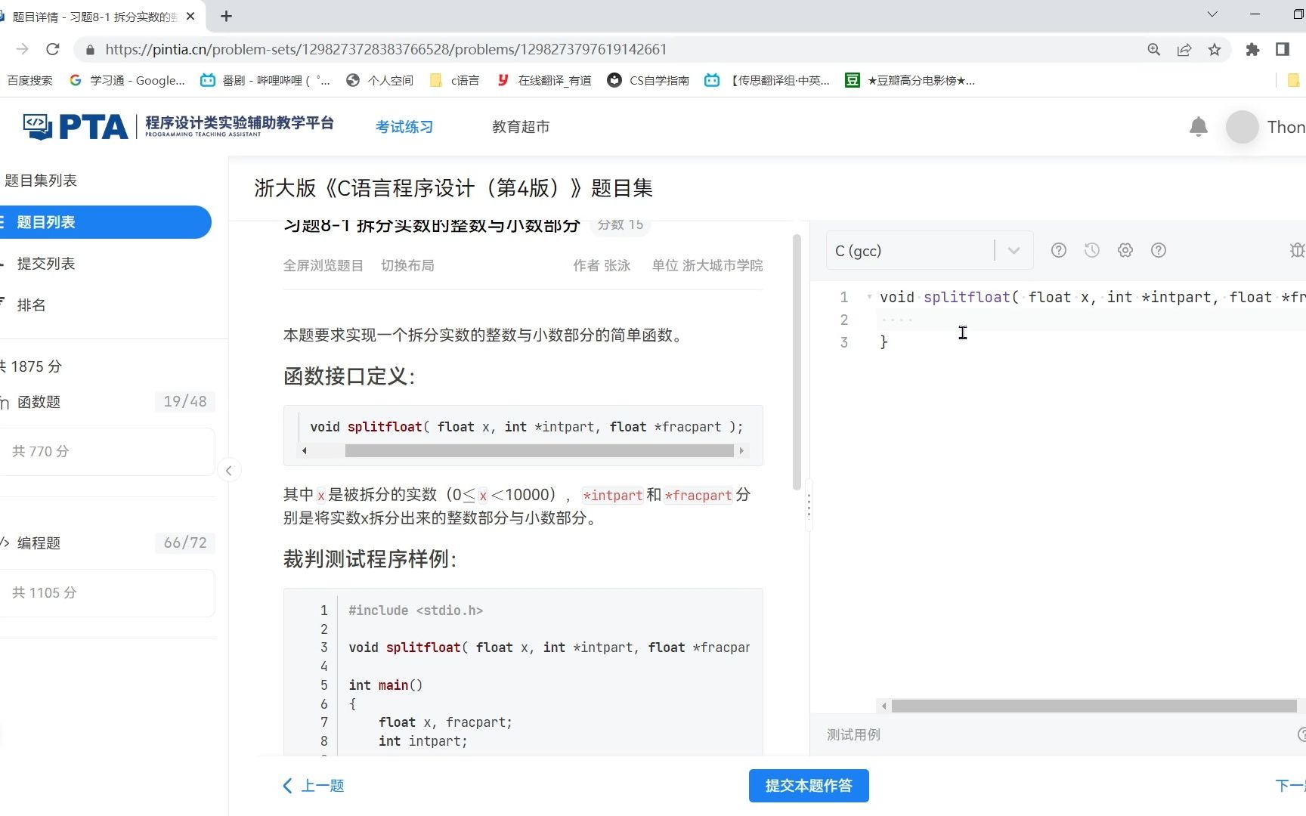Open 豆瓣高分电影榜 bookmark
Viewport: 1306px width, 816px height.
[x=910, y=80]
